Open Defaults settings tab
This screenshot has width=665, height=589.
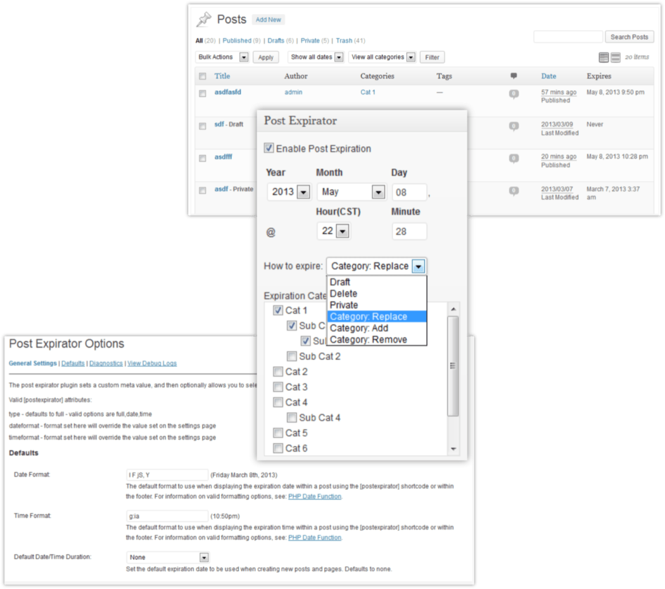pos(73,363)
